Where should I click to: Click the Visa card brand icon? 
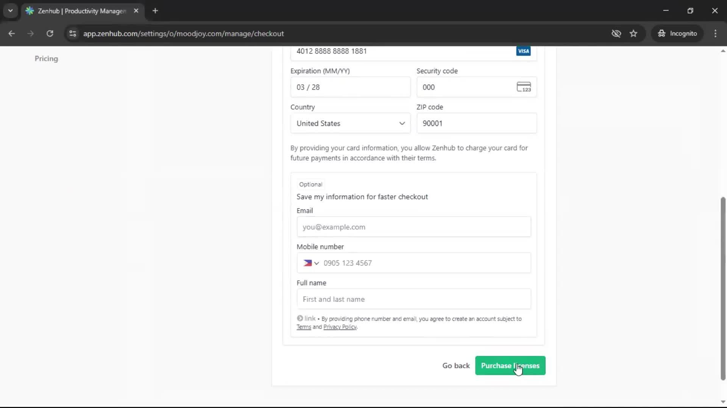(523, 51)
